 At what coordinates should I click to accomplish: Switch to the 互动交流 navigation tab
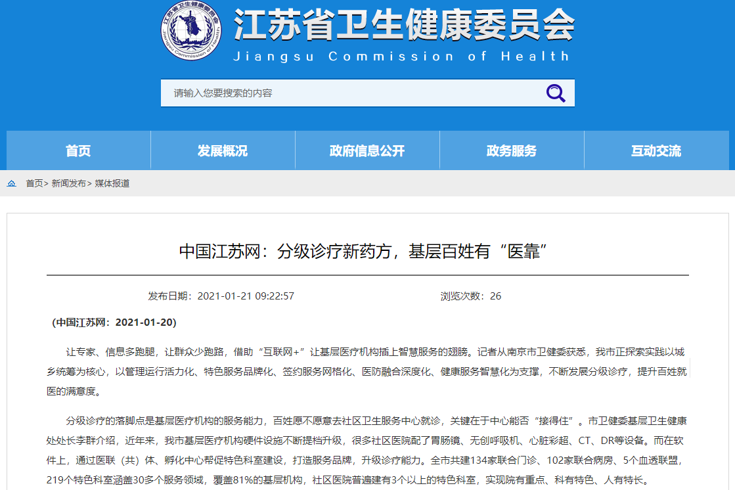pos(656,151)
